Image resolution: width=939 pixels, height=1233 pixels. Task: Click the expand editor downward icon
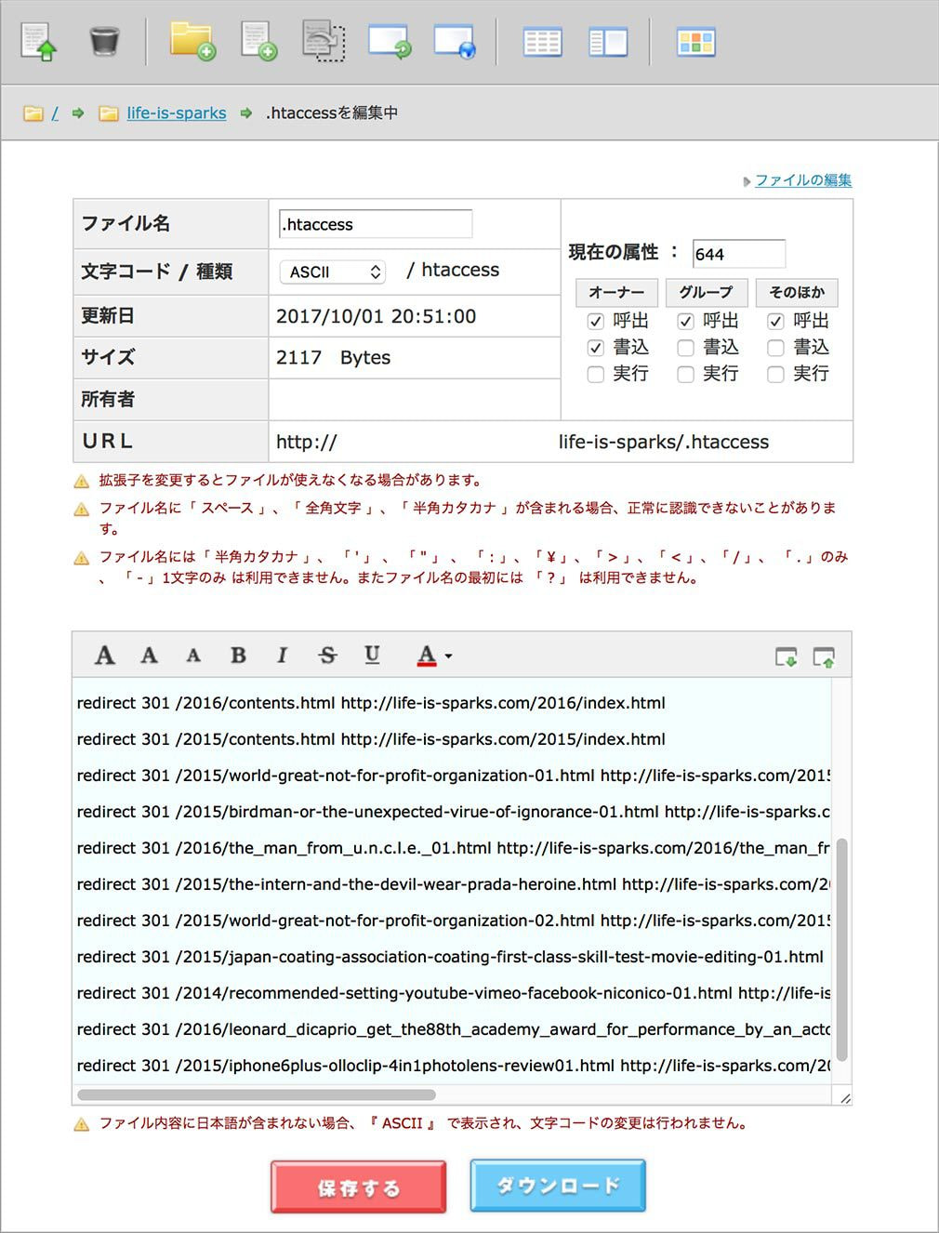[x=787, y=657]
